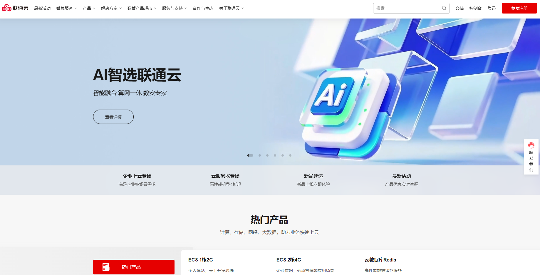
Task: Expand the 数智产品超市 dropdown
Action: tap(142, 8)
